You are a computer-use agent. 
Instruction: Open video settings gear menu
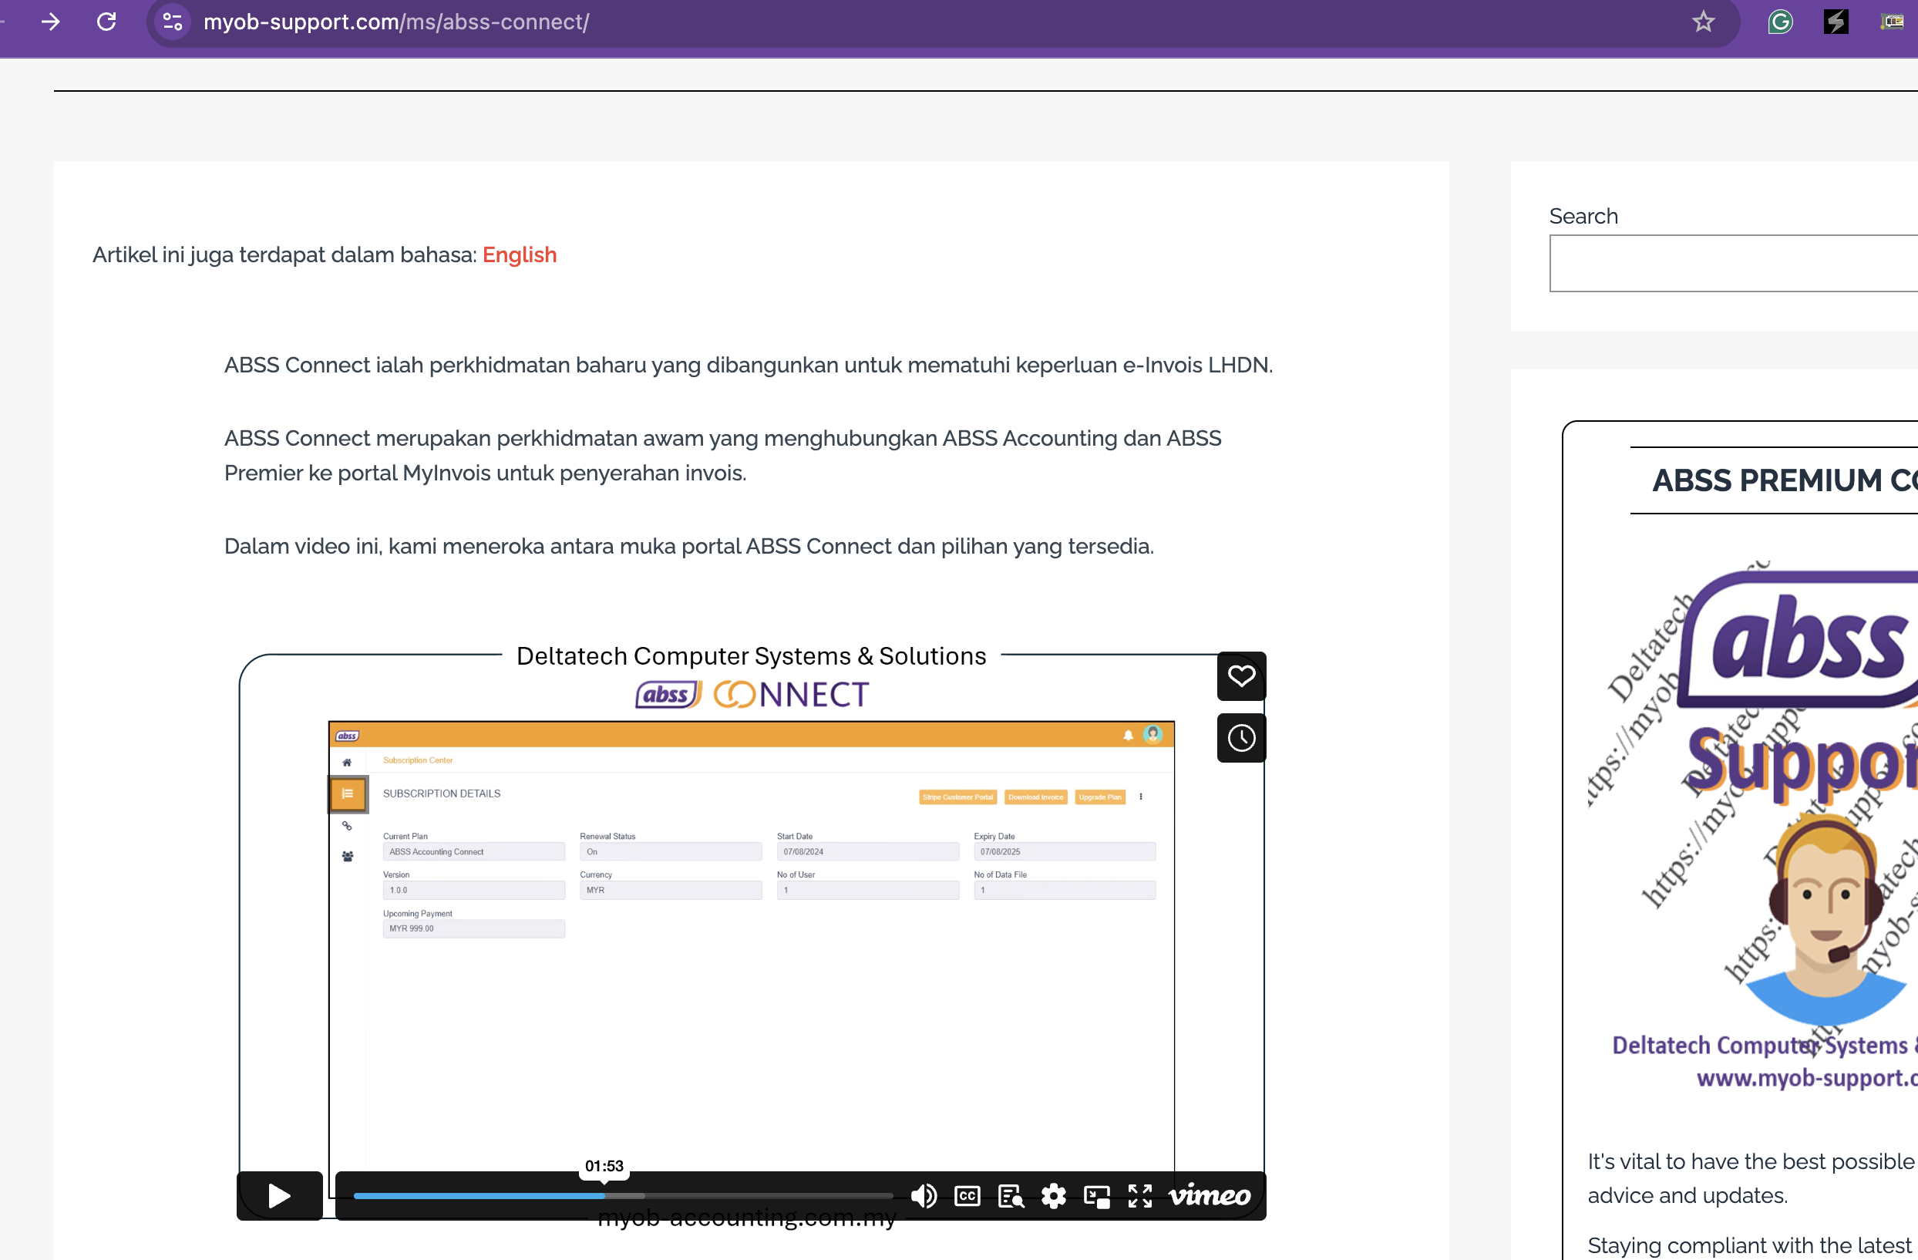pos(1053,1195)
